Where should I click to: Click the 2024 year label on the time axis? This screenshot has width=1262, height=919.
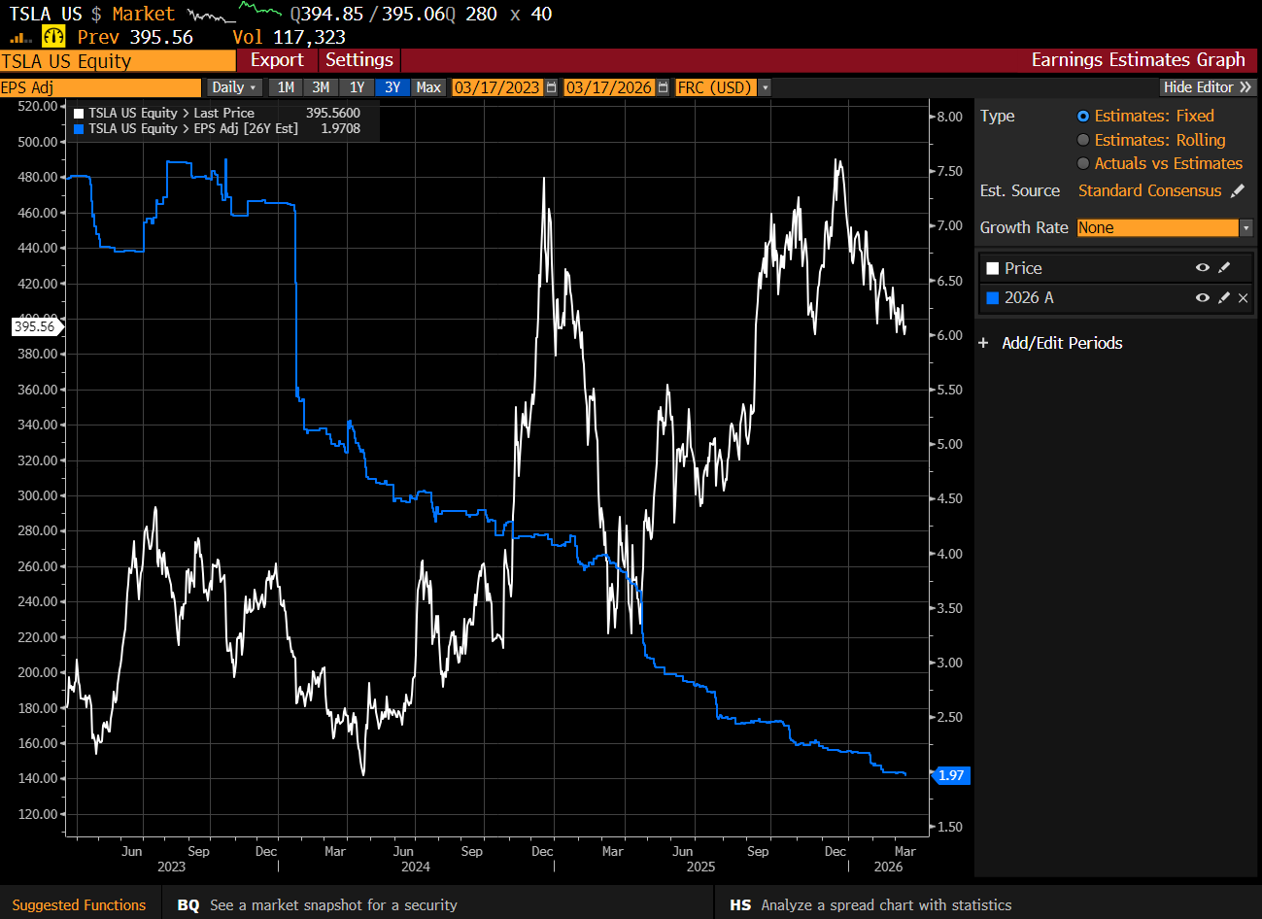pyautogui.click(x=416, y=867)
